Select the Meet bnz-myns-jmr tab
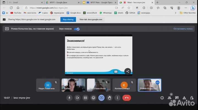The height and width of the screenshot is (110, 198). tap(136, 2)
